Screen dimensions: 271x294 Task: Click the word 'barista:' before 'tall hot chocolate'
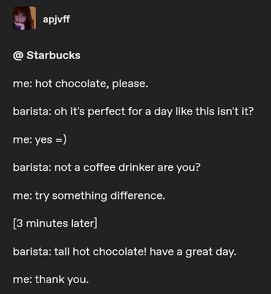tap(32, 252)
